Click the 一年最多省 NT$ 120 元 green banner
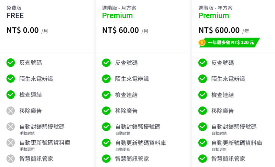 click(229, 42)
